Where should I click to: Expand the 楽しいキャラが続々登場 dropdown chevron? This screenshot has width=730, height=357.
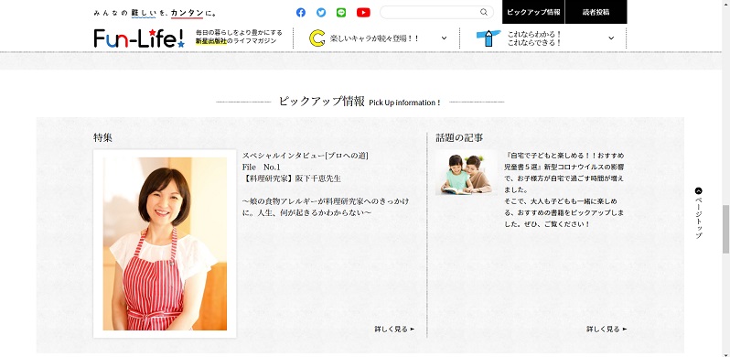(444, 38)
